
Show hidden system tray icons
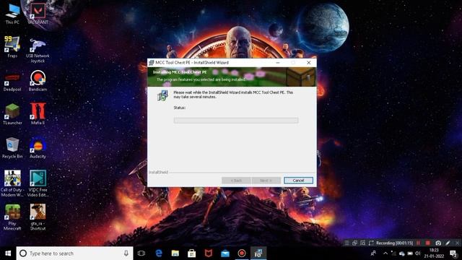(x=385, y=253)
